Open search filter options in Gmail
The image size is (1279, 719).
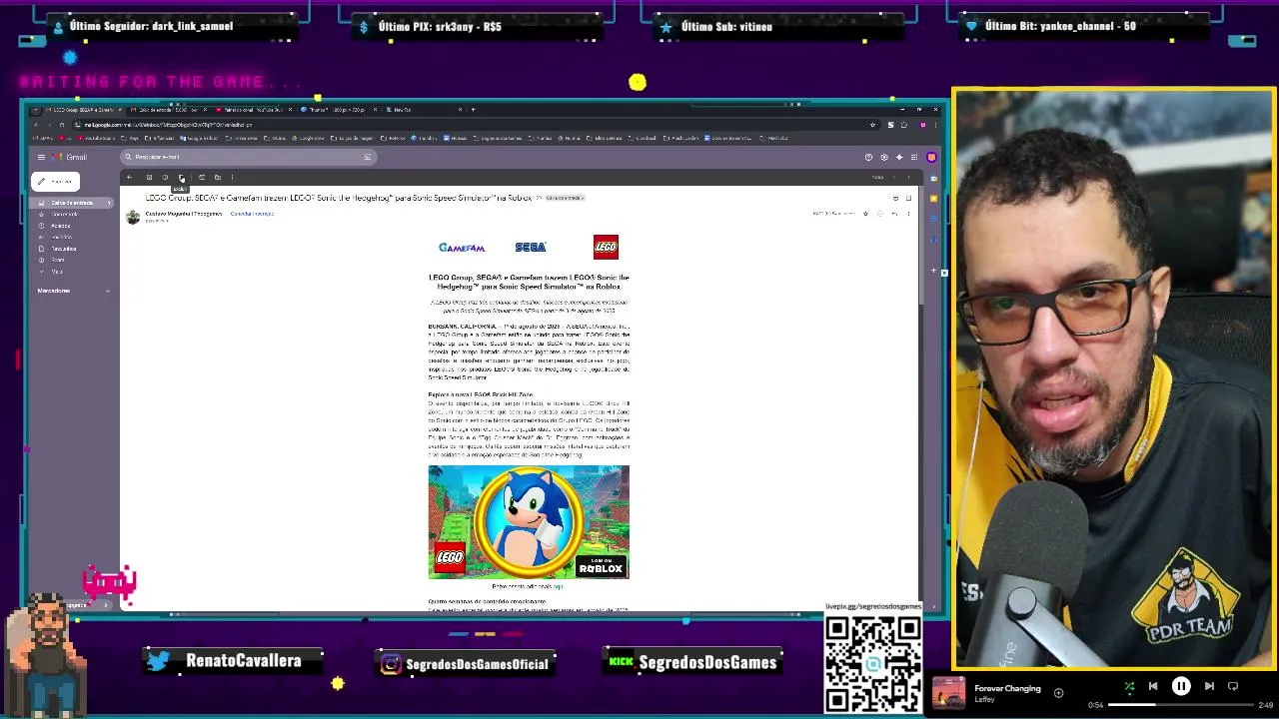[367, 157]
